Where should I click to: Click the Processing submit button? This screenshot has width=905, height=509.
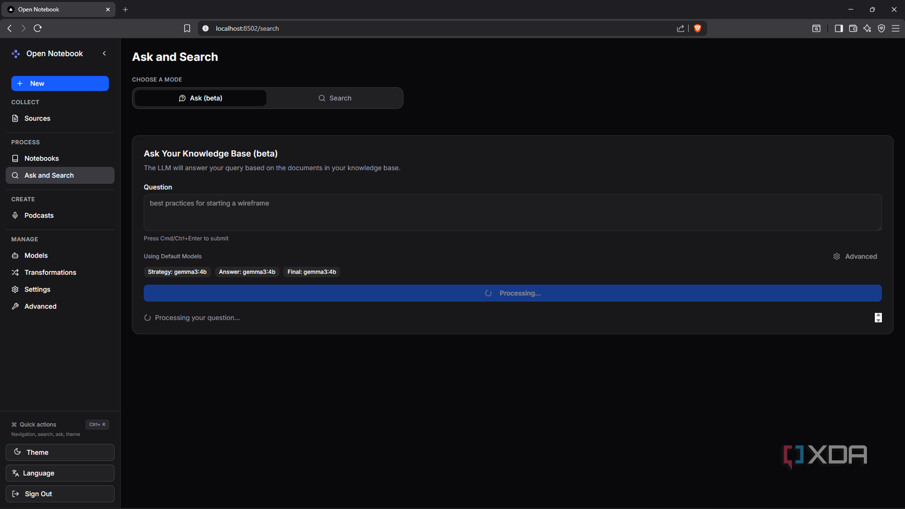[512, 293]
